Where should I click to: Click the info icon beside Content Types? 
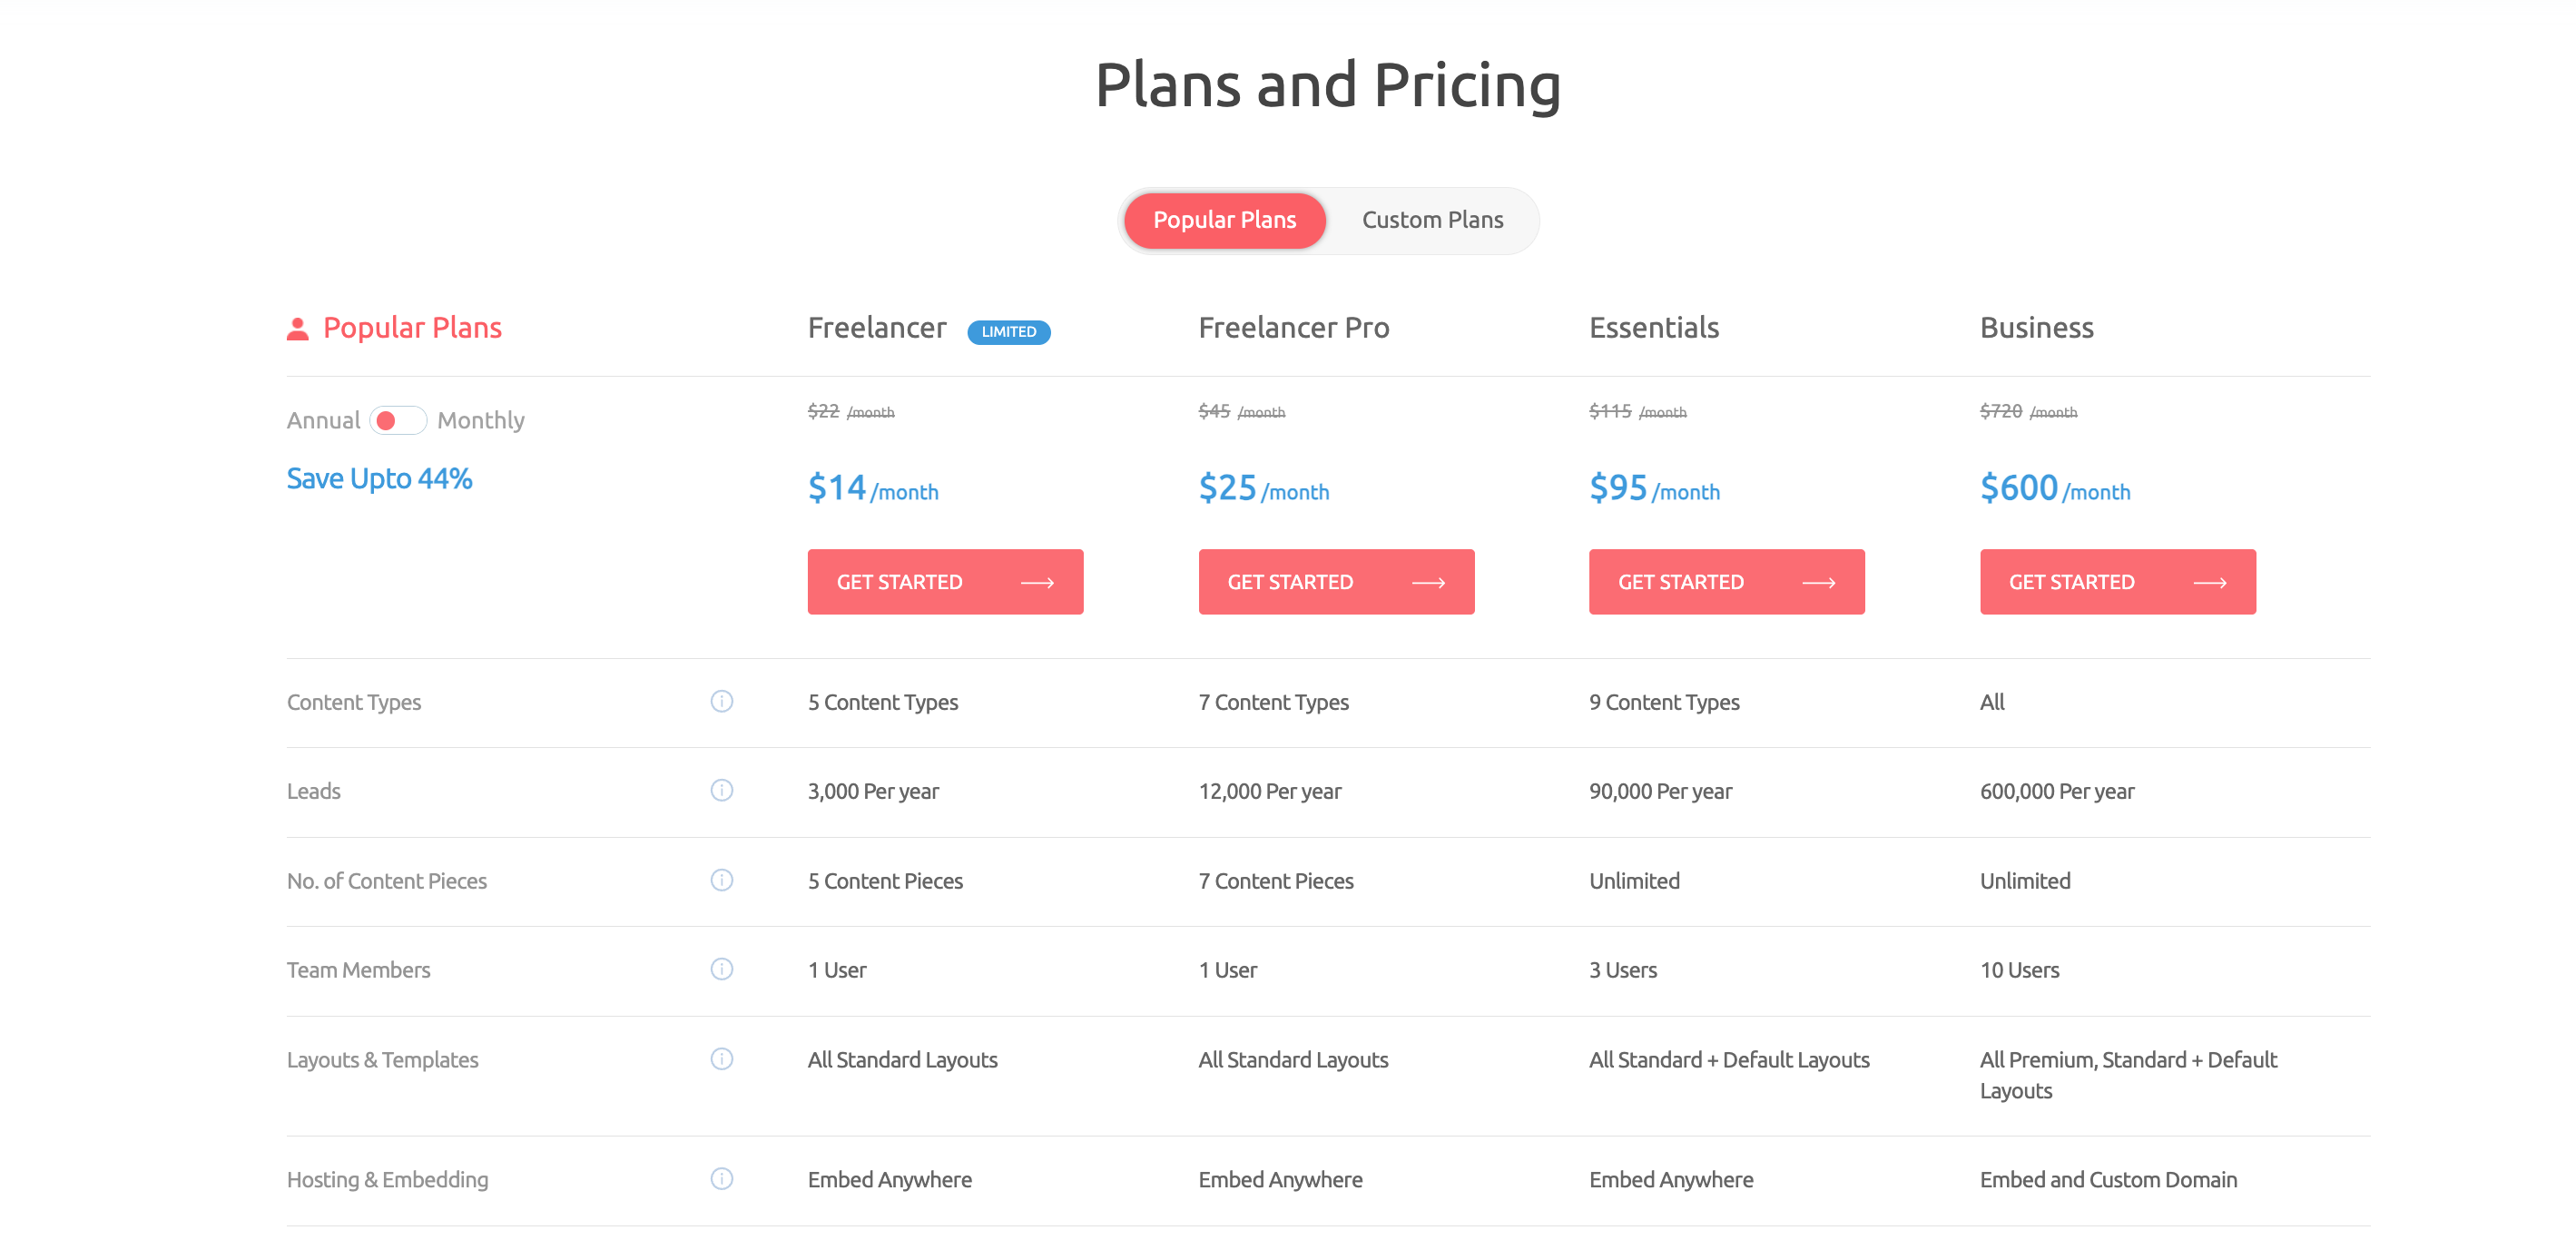pyautogui.click(x=722, y=701)
